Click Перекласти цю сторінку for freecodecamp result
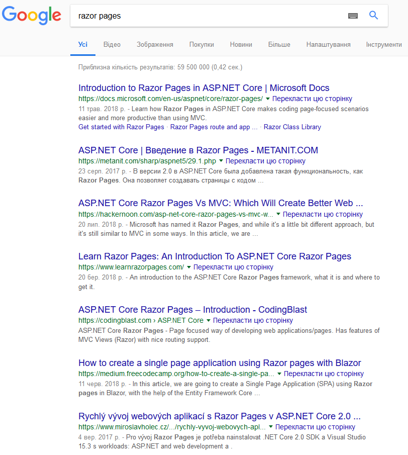 [x=324, y=374]
